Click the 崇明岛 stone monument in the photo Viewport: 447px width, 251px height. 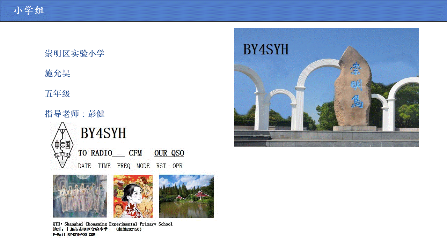[x=353, y=87]
